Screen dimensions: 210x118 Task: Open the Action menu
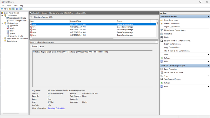click(9, 6)
